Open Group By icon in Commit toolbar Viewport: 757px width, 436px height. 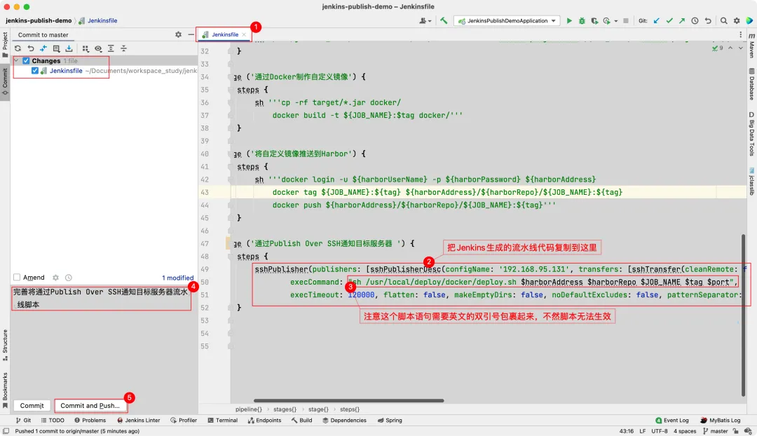click(x=86, y=48)
